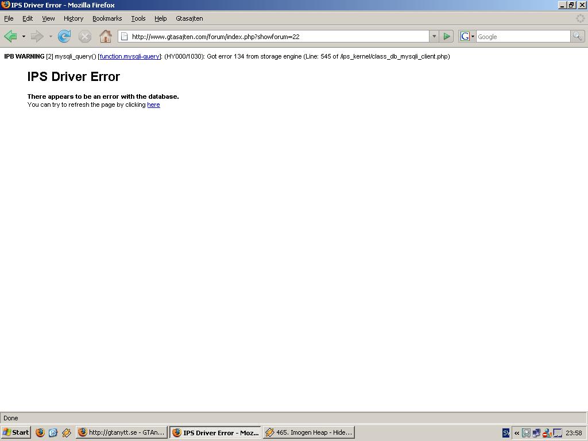Click the IPS Driver Error heading
Image resolution: width=588 pixels, height=441 pixels.
coord(73,76)
